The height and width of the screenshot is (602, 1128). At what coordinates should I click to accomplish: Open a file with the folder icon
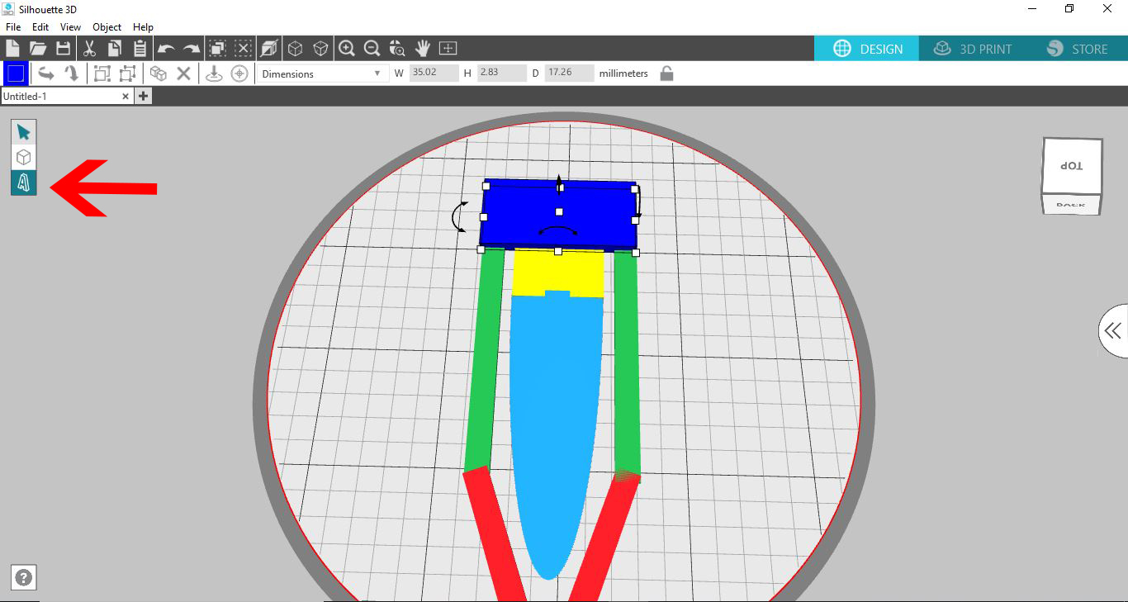(x=38, y=48)
